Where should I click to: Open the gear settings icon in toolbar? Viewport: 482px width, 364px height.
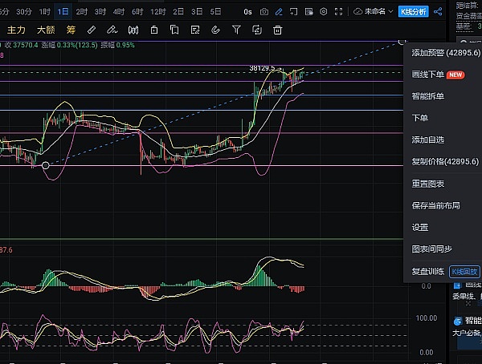(x=323, y=12)
